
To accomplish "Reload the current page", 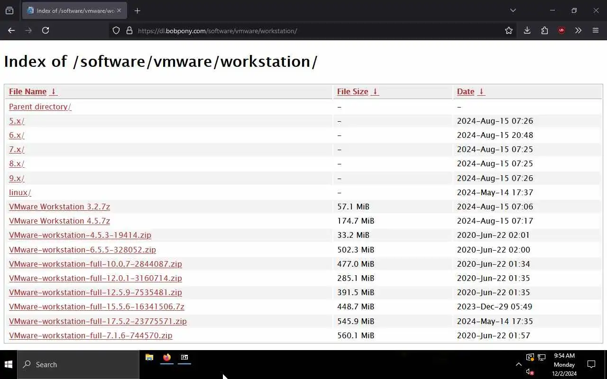I will point(46,30).
